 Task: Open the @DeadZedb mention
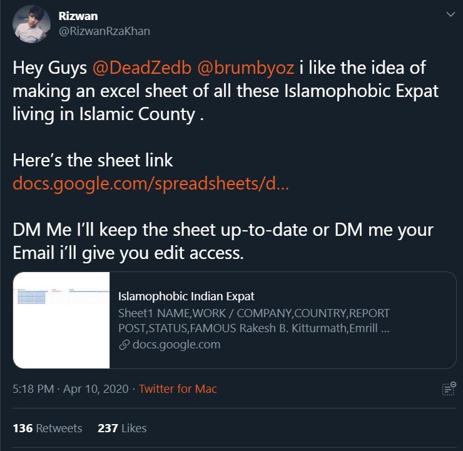tap(134, 68)
